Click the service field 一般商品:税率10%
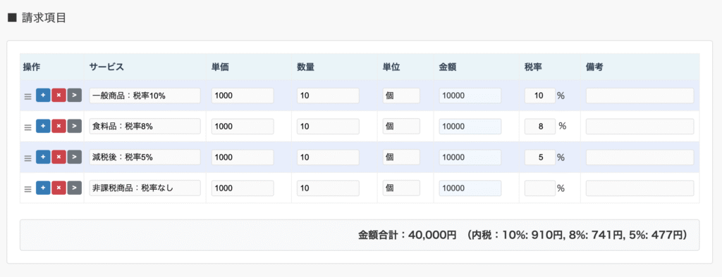This screenshot has height=277, width=722. click(145, 96)
